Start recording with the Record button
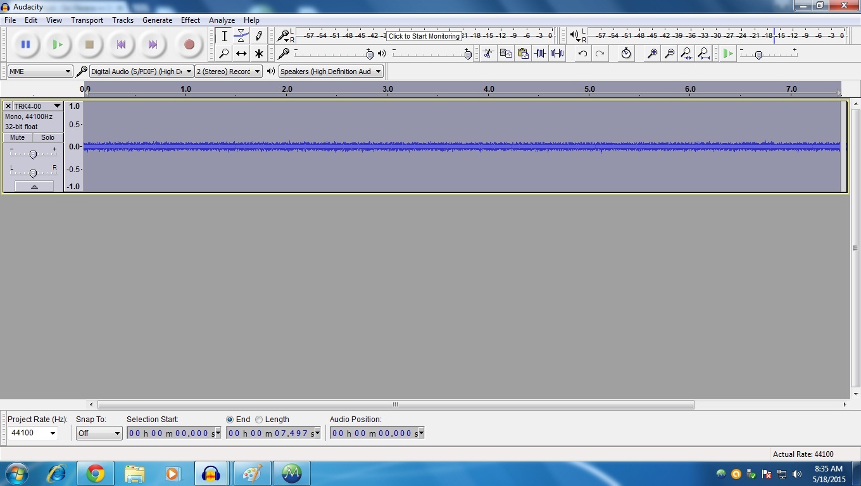This screenshot has height=486, width=861. 189,44
